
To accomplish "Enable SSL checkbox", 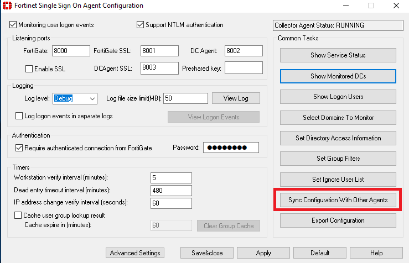I will (x=29, y=69).
